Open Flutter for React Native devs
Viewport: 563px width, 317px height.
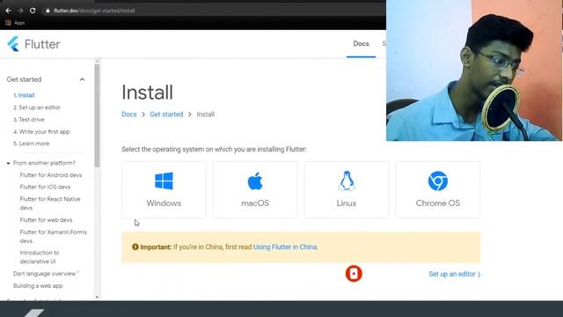50,203
